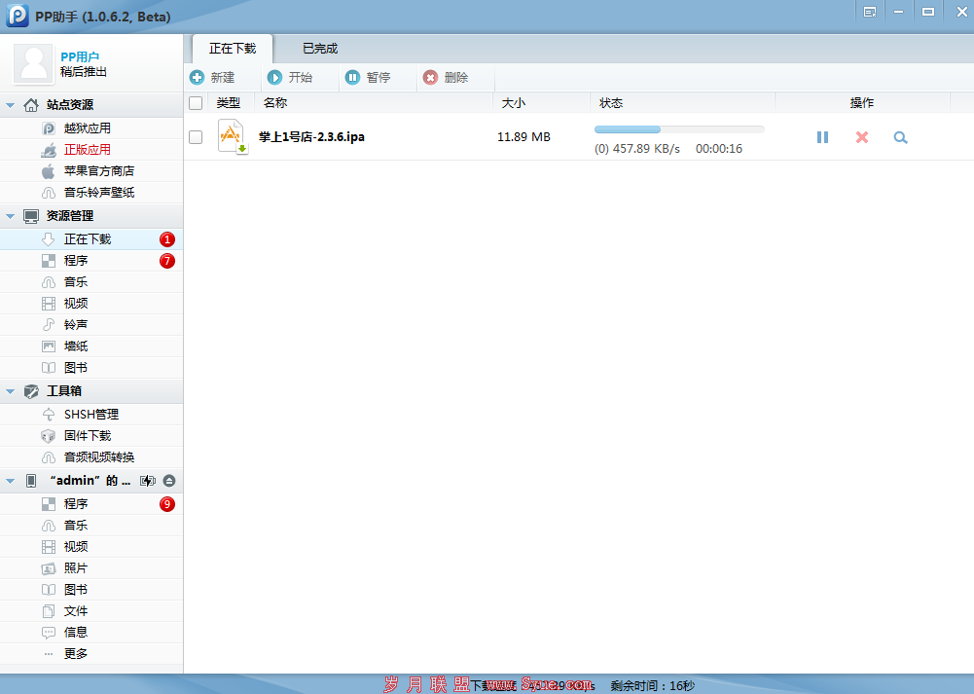The height and width of the screenshot is (694, 974).
Task: Open 越狱应用 in the sidebar
Action: click(x=91, y=128)
